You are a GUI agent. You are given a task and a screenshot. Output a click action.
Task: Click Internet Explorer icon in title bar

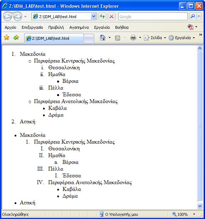(x=5, y=6)
